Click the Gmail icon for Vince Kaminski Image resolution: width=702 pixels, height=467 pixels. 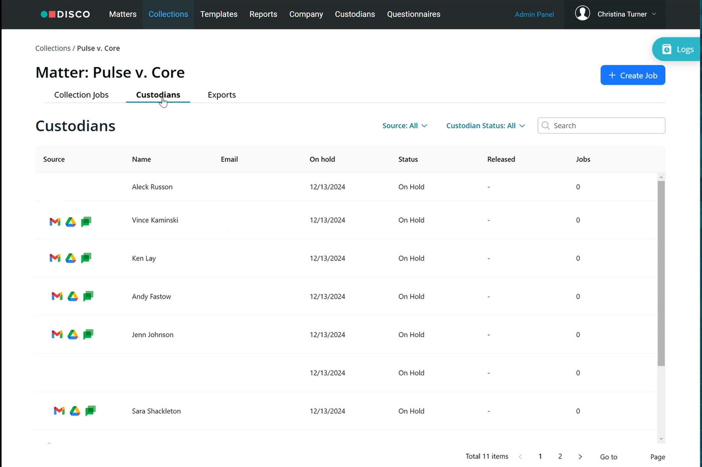click(55, 221)
